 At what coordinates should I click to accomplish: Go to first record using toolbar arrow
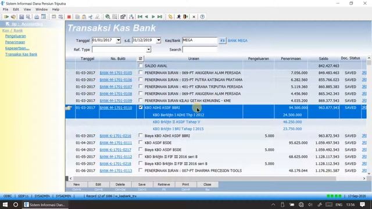tap(140, 17)
